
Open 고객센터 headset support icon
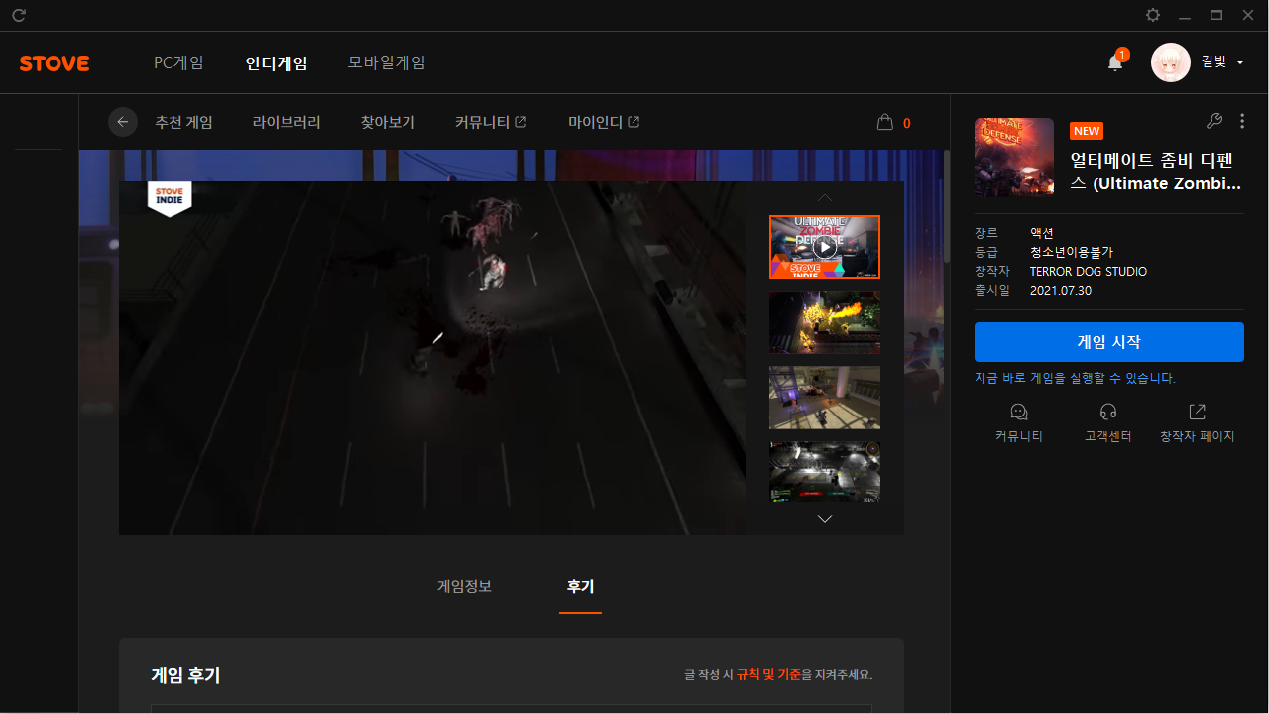pyautogui.click(x=1107, y=413)
